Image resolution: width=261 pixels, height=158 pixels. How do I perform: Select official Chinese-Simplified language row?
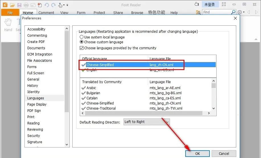tap(148, 65)
